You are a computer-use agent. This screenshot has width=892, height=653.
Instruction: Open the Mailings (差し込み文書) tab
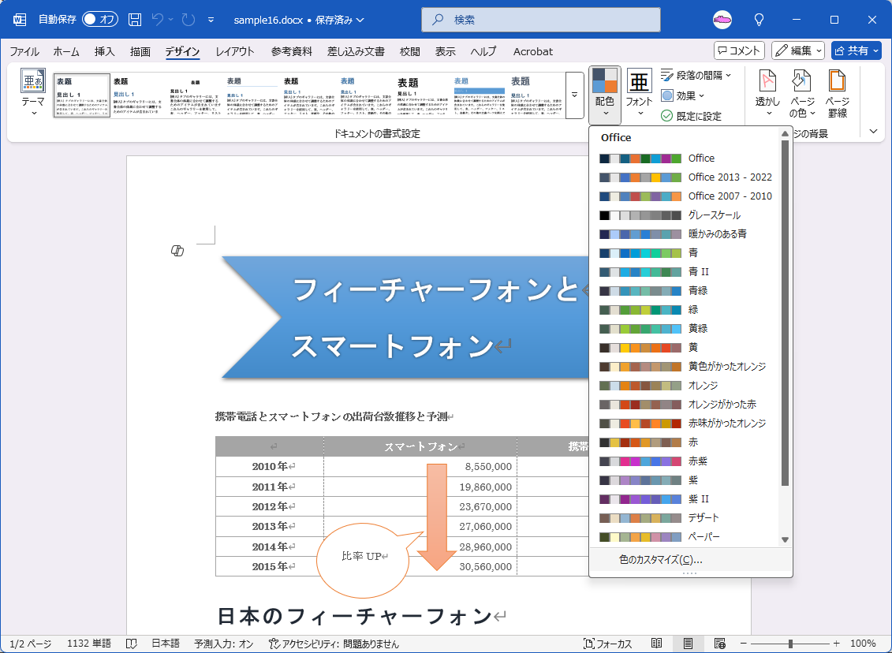point(356,52)
